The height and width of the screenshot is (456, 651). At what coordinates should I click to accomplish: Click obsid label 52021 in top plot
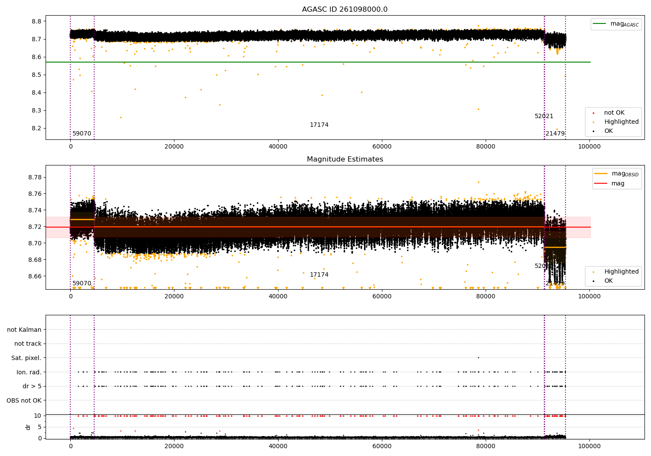[x=544, y=116]
